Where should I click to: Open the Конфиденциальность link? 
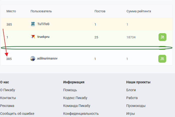coord(81,113)
